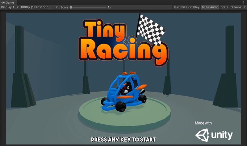247x146 pixels.
Task: Click the blue kart in the game view
Action: pos(124,92)
